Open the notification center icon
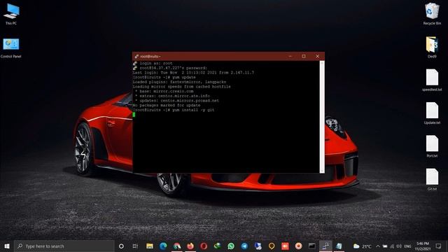Screen dimensions: 448x252 click(438, 246)
